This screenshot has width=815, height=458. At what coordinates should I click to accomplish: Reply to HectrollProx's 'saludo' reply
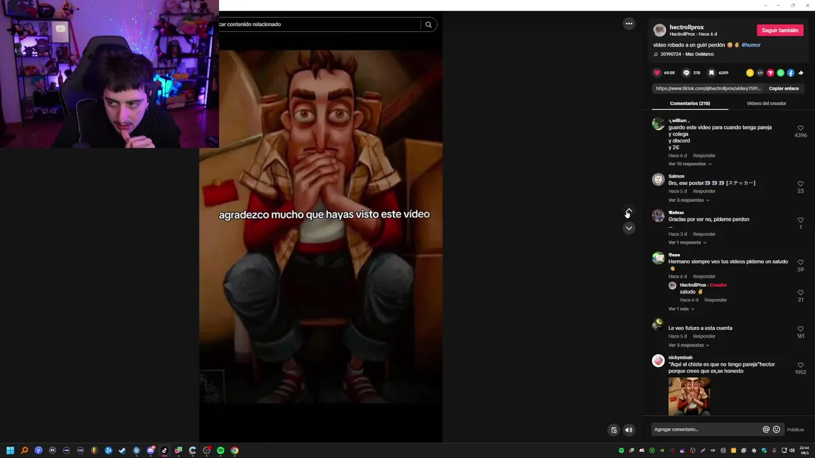tap(716, 300)
